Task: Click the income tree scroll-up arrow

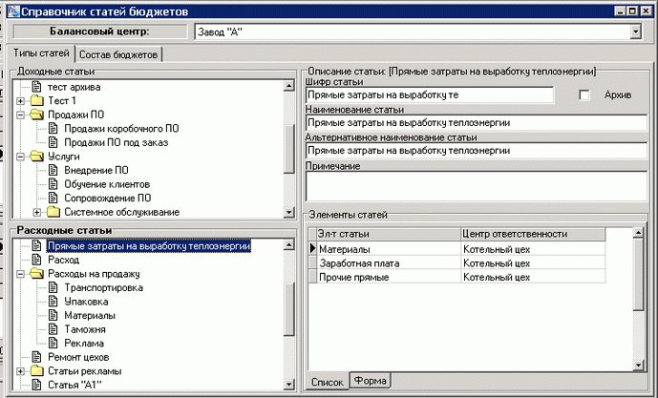Action: (x=289, y=86)
